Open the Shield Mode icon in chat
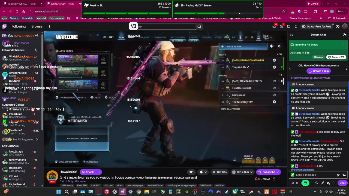The width and height of the screenshot is (349, 196). (x=317, y=183)
